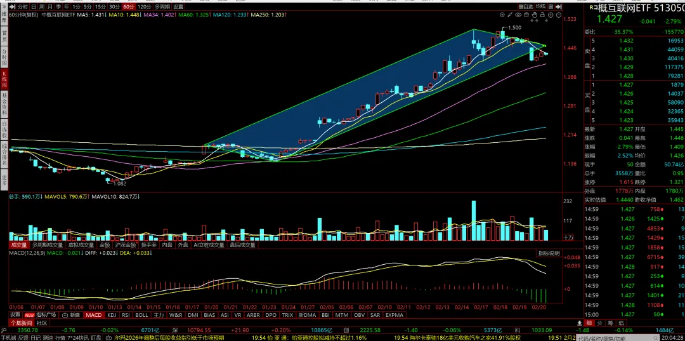Switch to the 分时 period
The height and width of the screenshot is (341, 685).
[x=23, y=7]
